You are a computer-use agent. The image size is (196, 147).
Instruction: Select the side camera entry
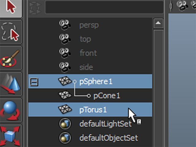(86, 67)
